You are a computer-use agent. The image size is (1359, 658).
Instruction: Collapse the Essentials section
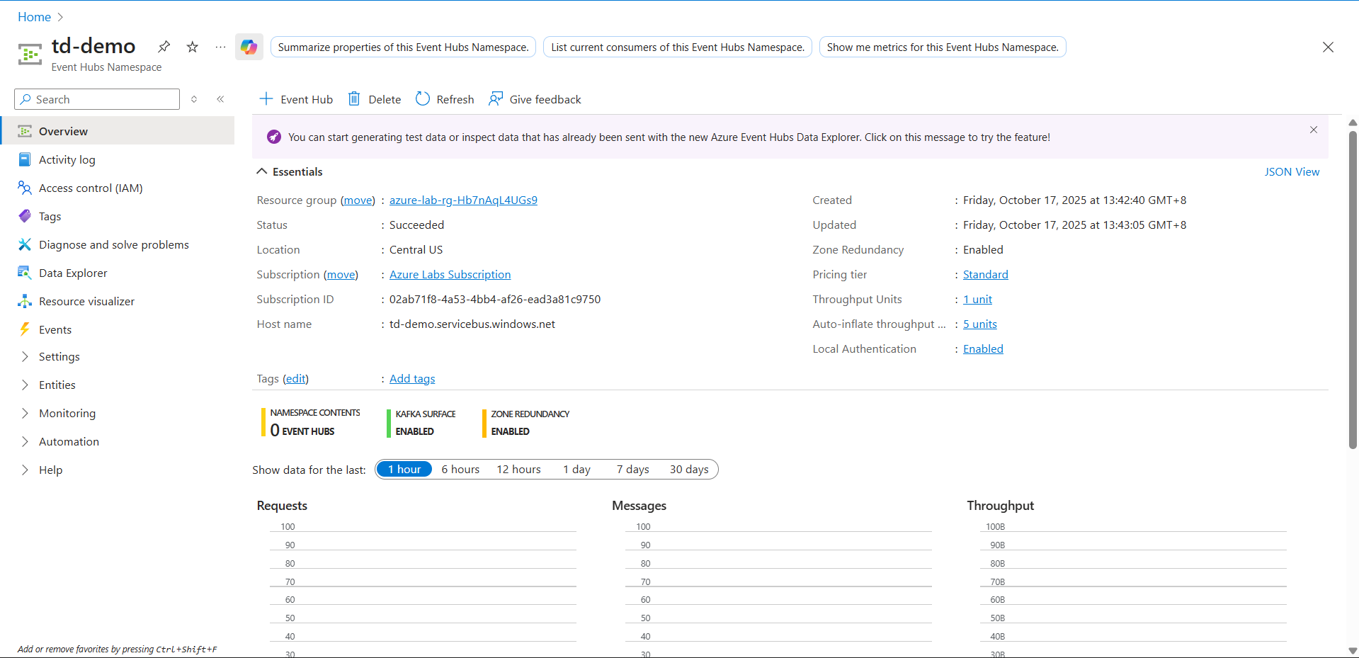[262, 172]
